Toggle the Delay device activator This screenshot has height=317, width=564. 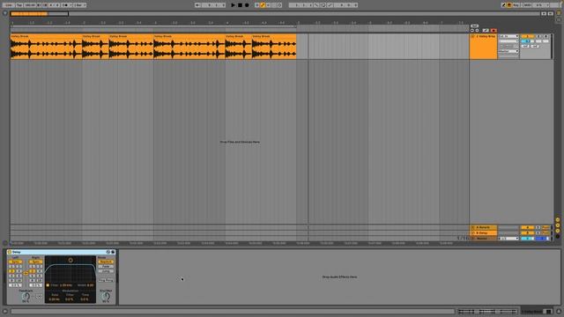point(10,252)
